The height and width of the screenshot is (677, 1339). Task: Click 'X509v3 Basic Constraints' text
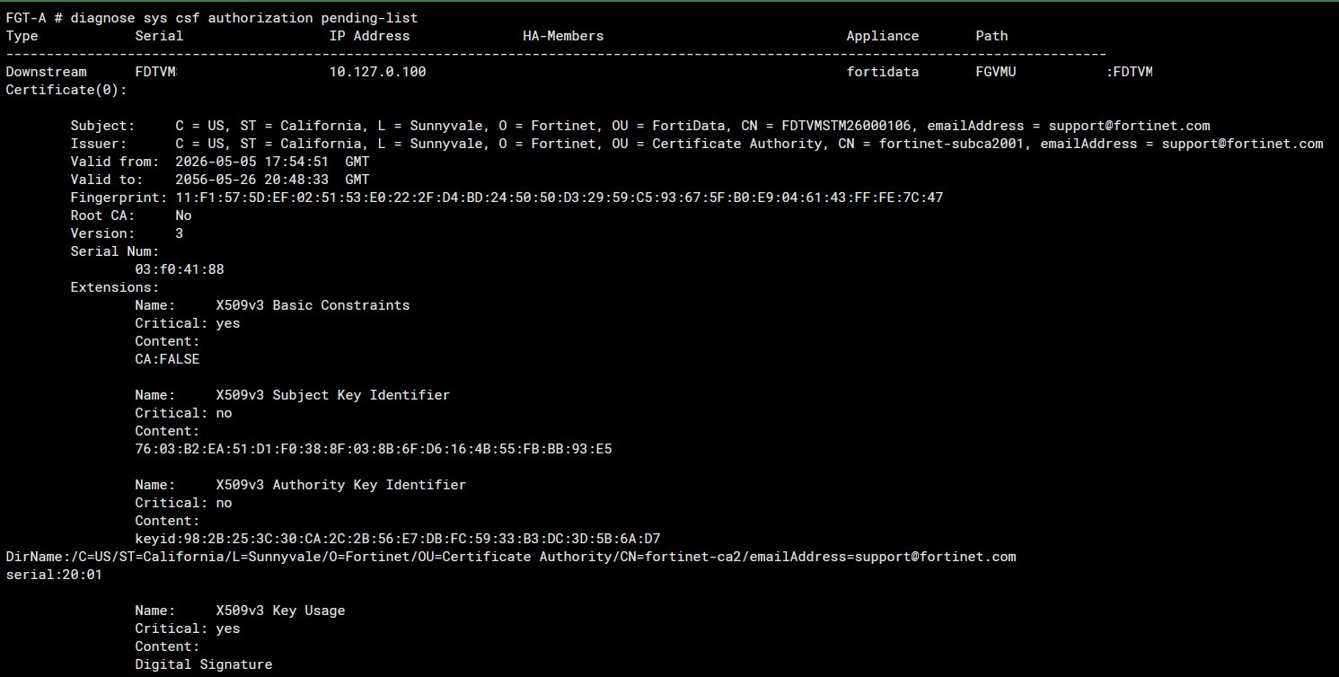point(313,305)
